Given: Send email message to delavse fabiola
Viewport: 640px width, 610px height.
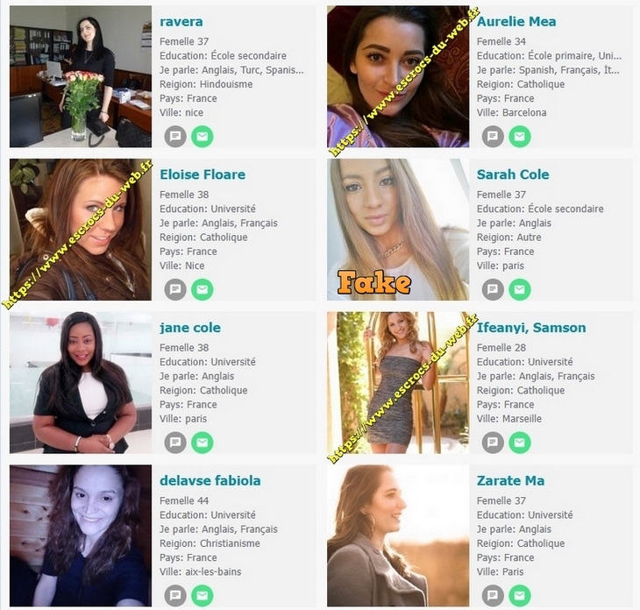Looking at the screenshot, I should [203, 595].
